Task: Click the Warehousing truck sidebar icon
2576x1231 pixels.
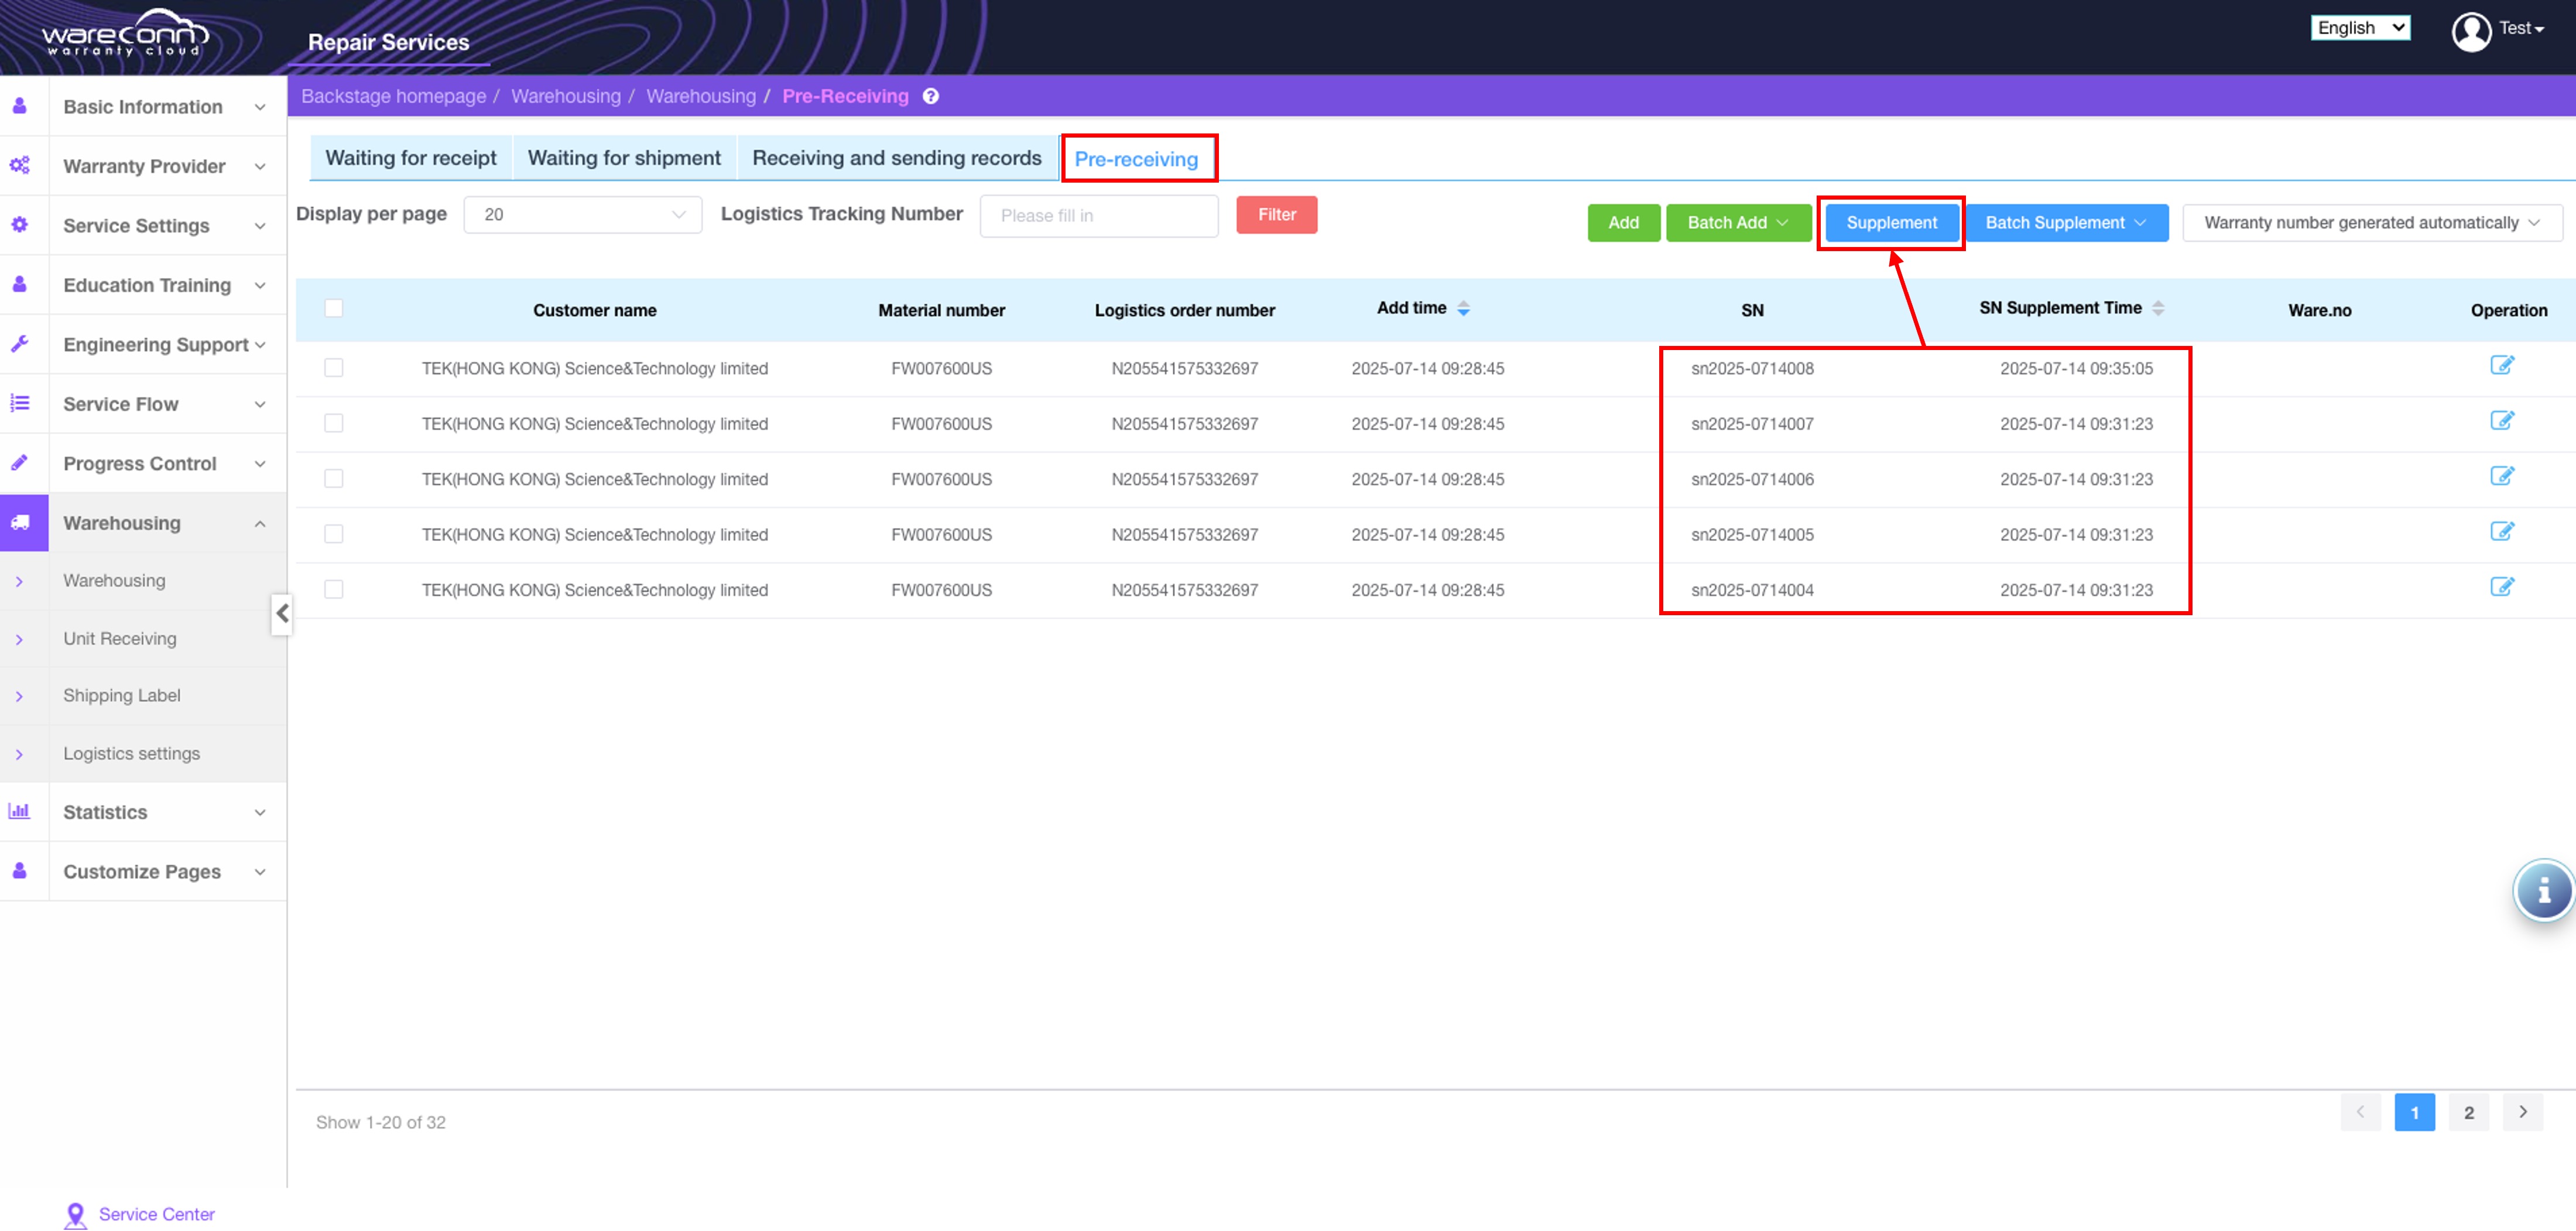Action: 21,523
